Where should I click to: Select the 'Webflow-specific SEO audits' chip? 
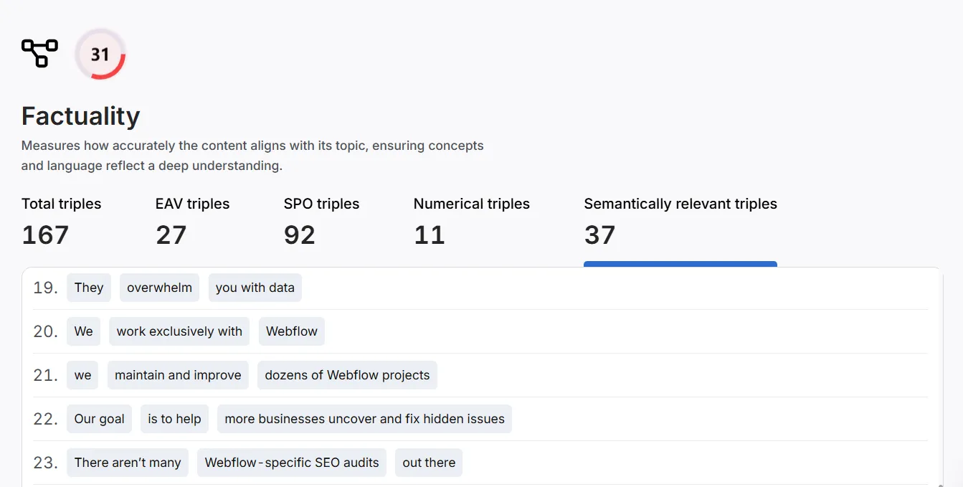pyautogui.click(x=292, y=463)
